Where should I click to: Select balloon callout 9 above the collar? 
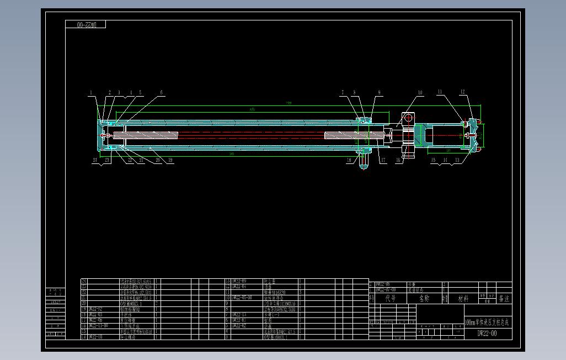(379, 93)
